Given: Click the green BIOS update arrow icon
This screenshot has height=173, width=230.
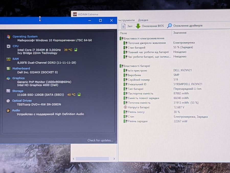Looking at the screenshot, I should pos(138,26).
